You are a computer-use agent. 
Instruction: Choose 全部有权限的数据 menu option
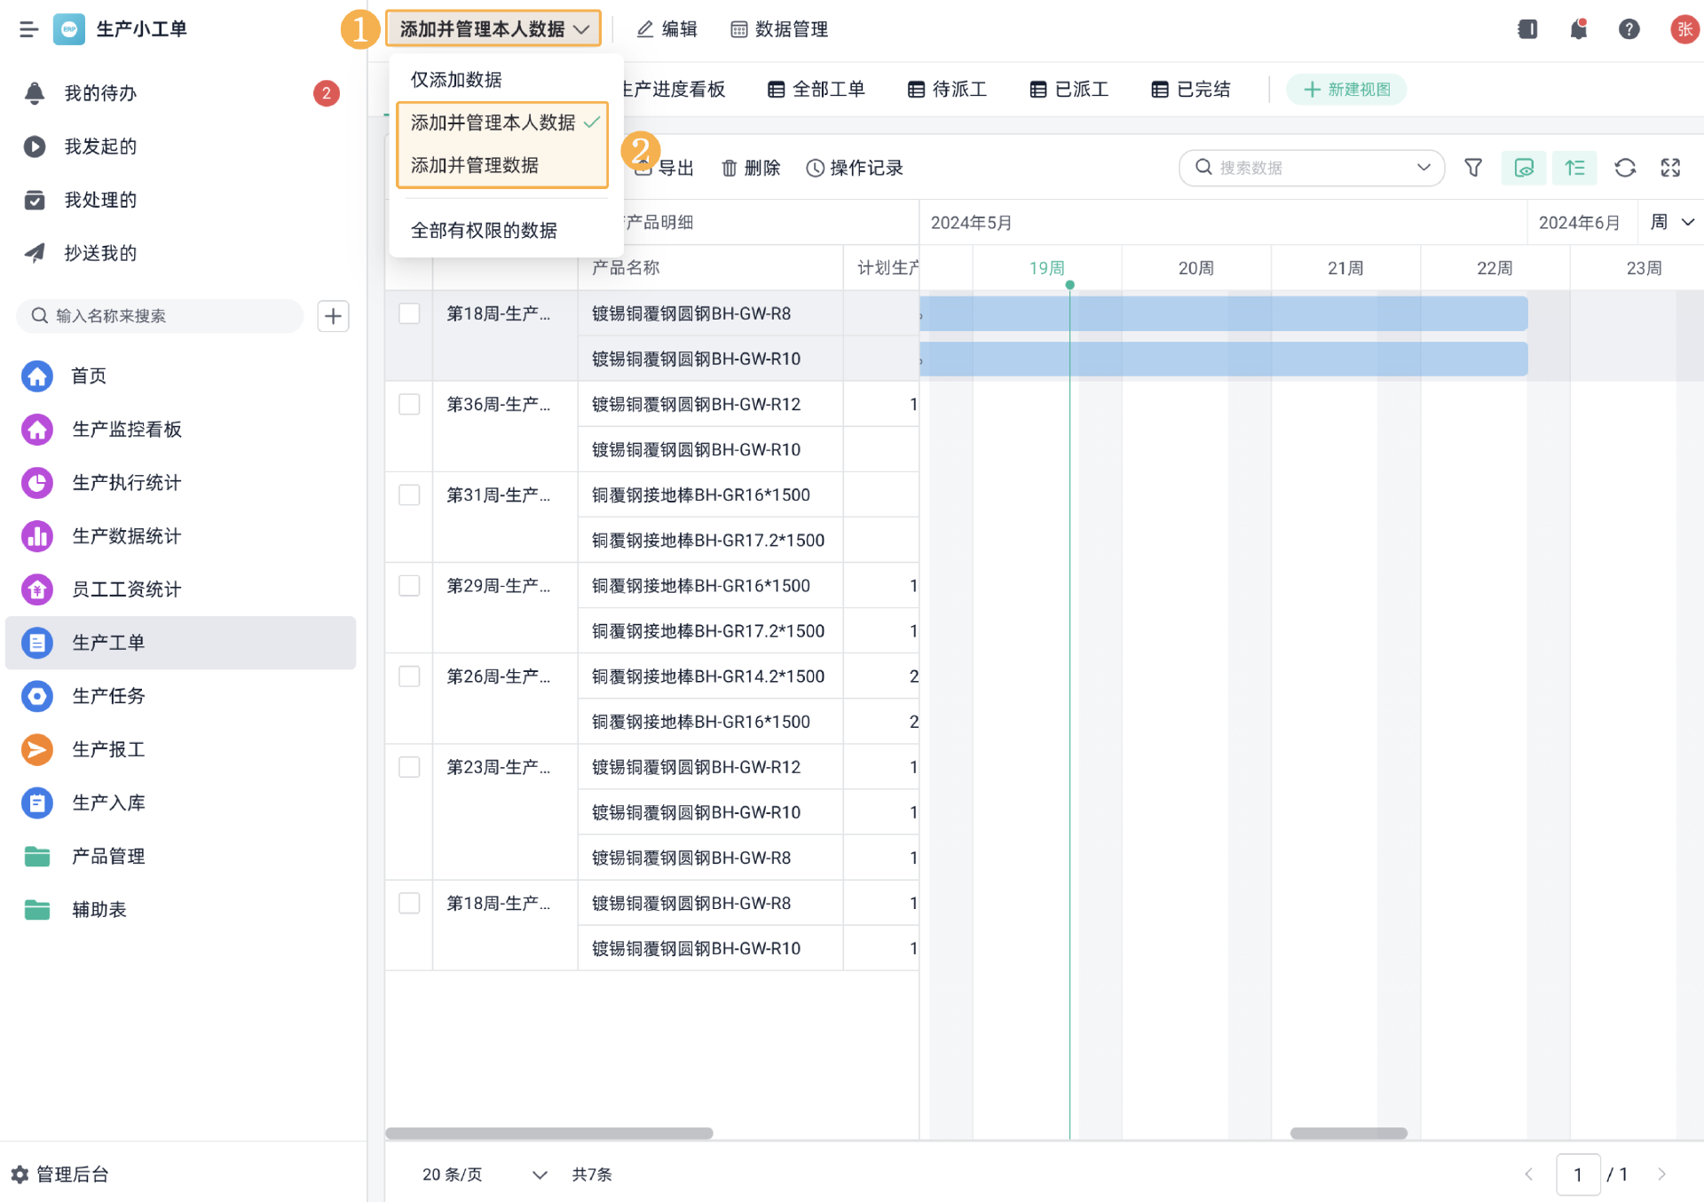click(484, 231)
